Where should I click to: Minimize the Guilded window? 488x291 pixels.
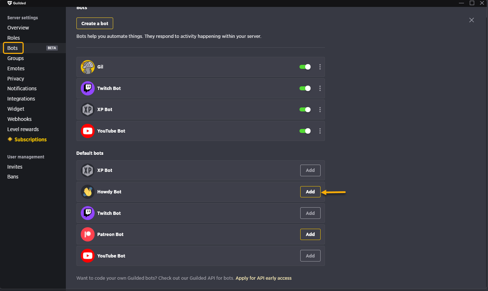tap(461, 3)
